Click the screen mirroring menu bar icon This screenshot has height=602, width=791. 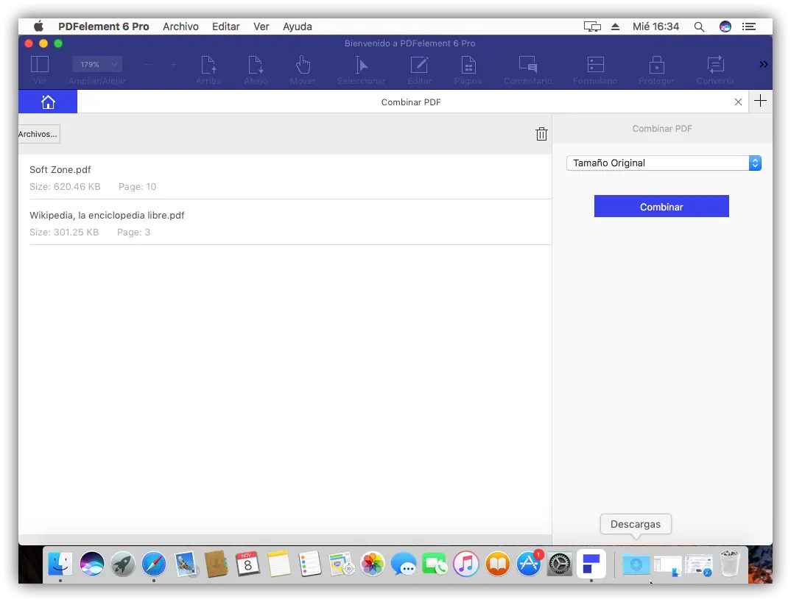click(592, 26)
